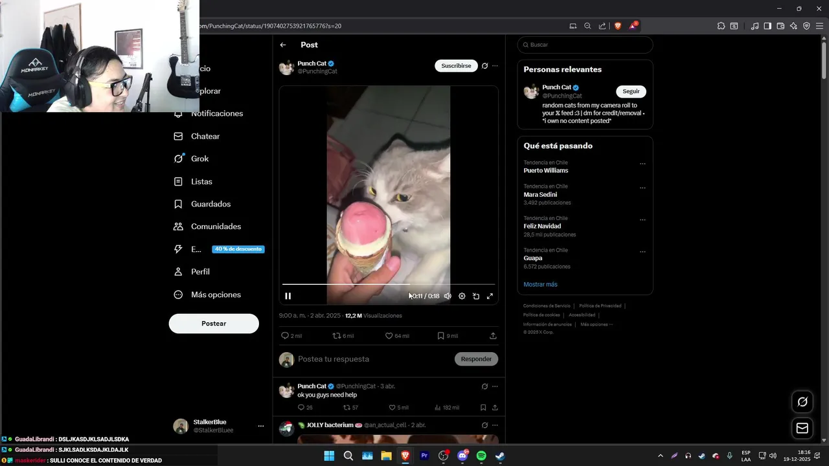Click 40 % de descuento badge
Screen dimensions: 829x466
[x=238, y=249]
